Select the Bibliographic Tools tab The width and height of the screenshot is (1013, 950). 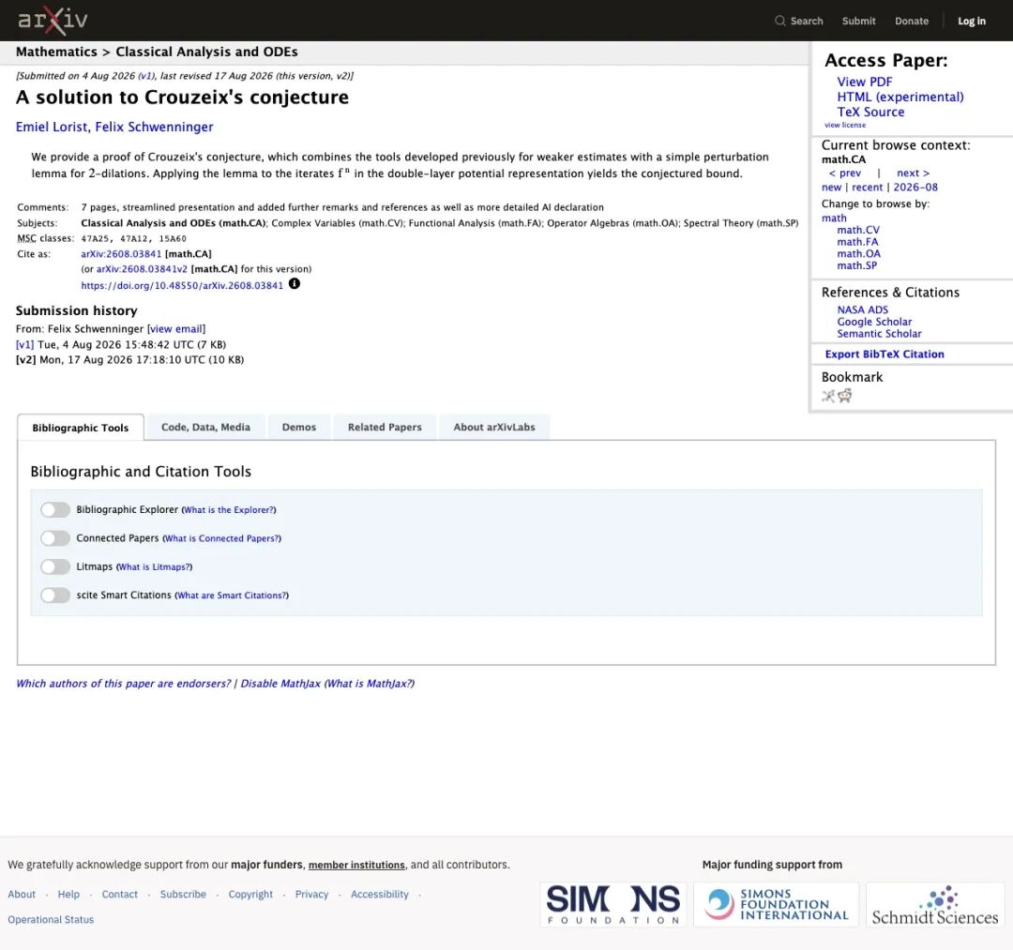click(81, 428)
